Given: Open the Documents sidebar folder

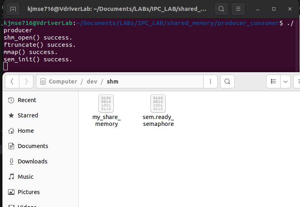Looking at the screenshot, I should point(33,146).
